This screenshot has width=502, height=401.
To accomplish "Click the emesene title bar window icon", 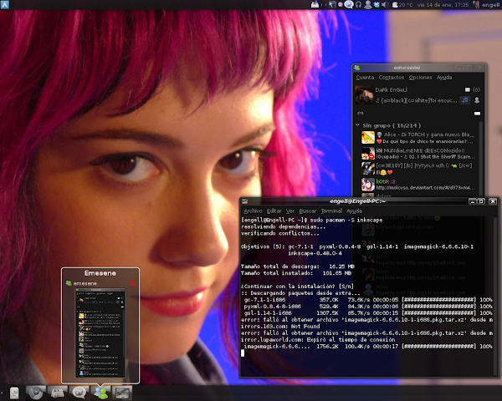I will tap(357, 68).
